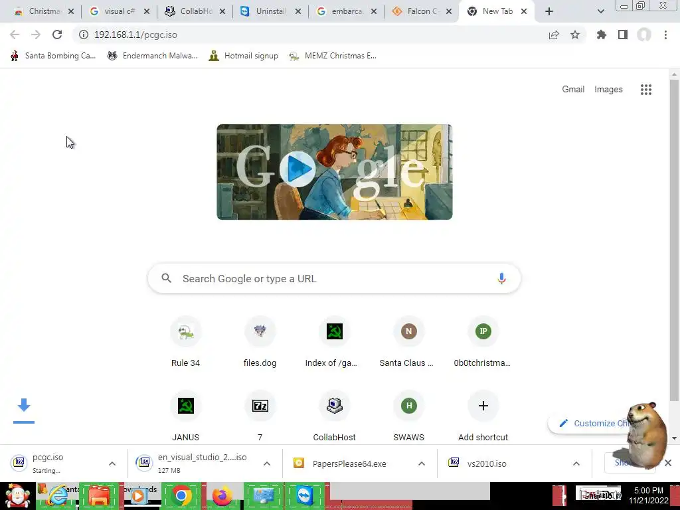
Task: Open Hotmail signup bookmark
Action: click(x=244, y=56)
